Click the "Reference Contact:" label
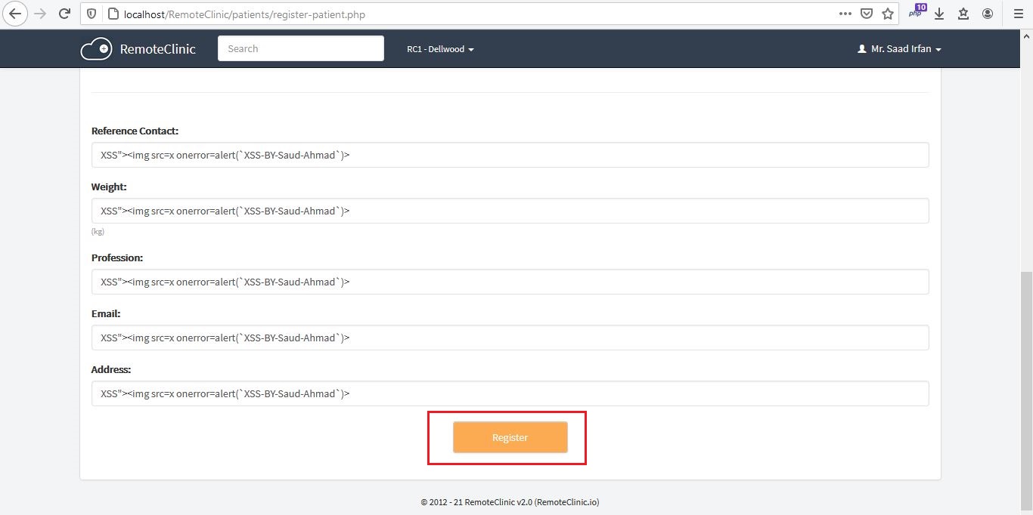Image resolution: width=1033 pixels, height=515 pixels. [135, 131]
